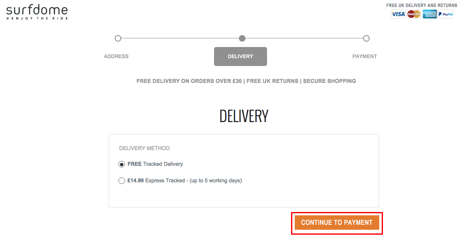Click the filled Delivery step circle

242,38
